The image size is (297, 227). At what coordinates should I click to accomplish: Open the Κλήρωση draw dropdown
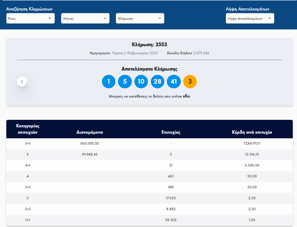click(140, 18)
